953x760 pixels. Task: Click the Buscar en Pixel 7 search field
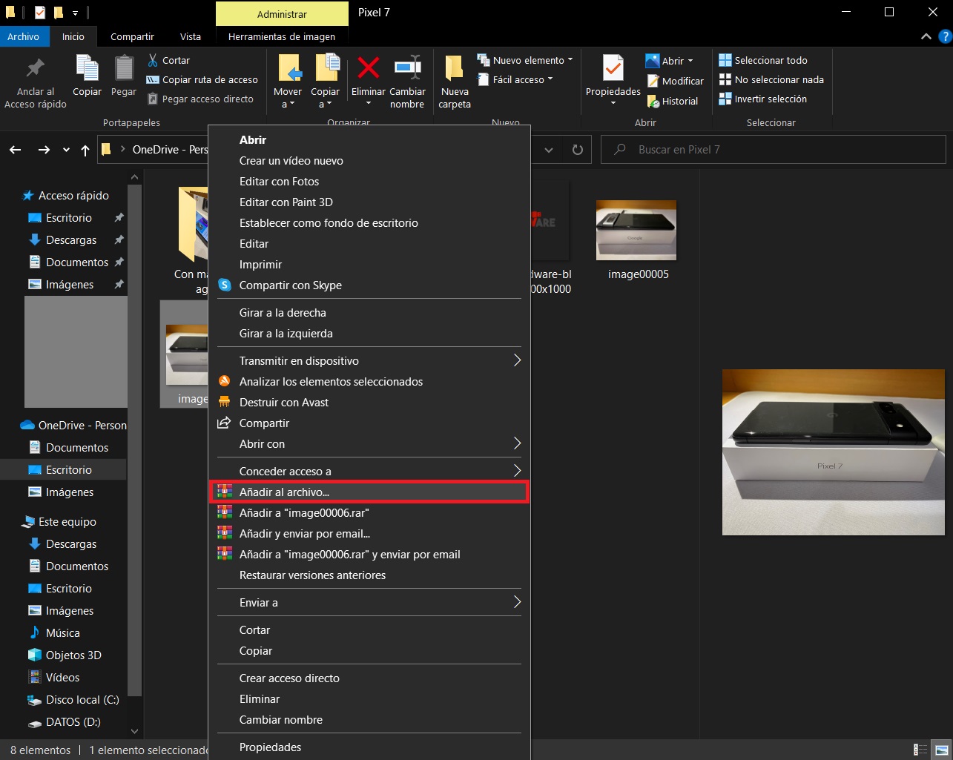tap(774, 150)
